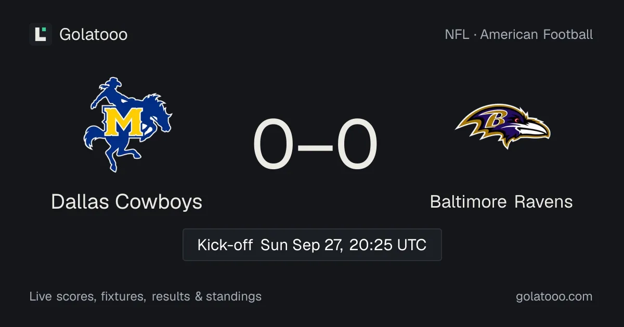Click the Dallas Cowboys score digit

point(274,144)
